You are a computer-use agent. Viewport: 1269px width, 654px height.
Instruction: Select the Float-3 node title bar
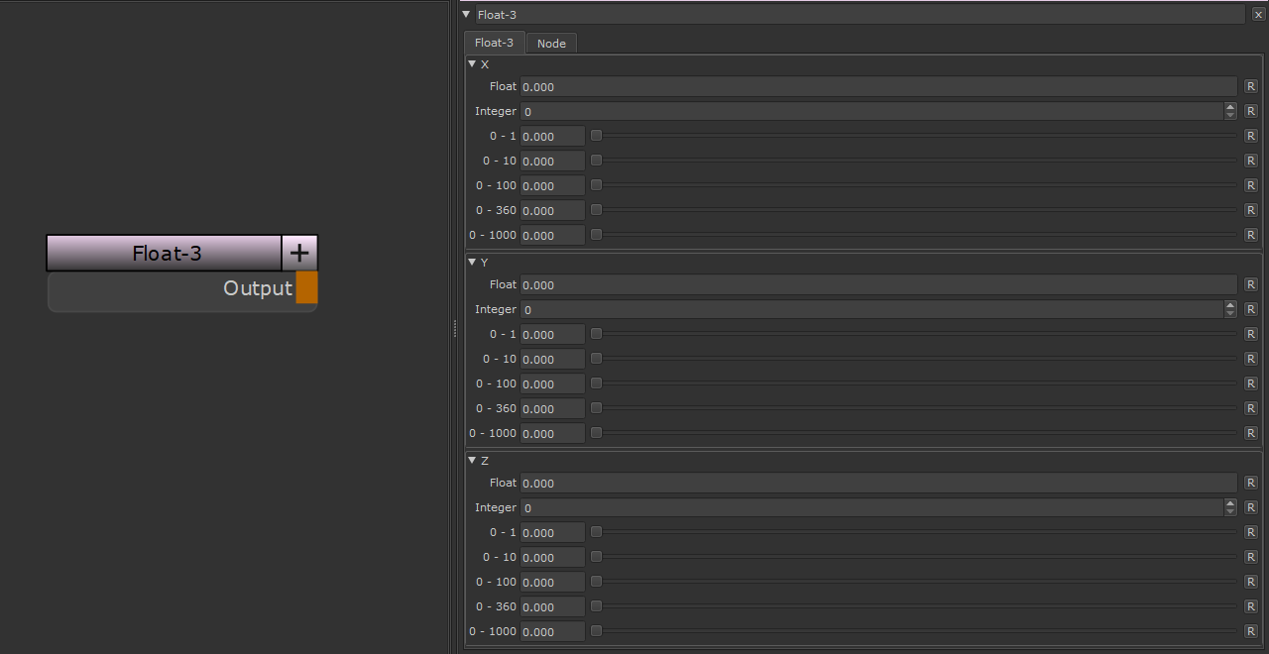165,253
